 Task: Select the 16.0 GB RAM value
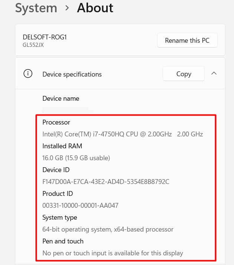pyautogui.click(x=76, y=158)
